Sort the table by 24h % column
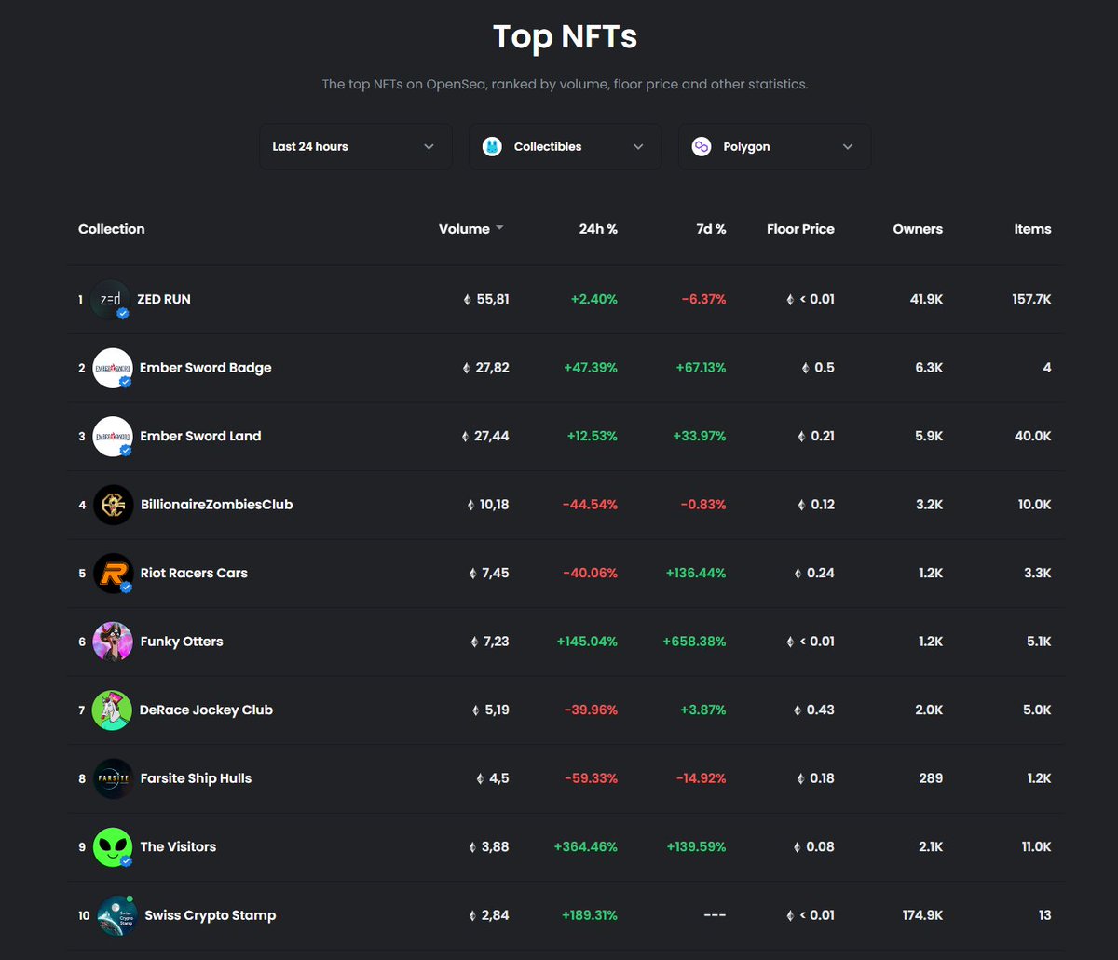Screen dimensions: 1118x960 [597, 228]
